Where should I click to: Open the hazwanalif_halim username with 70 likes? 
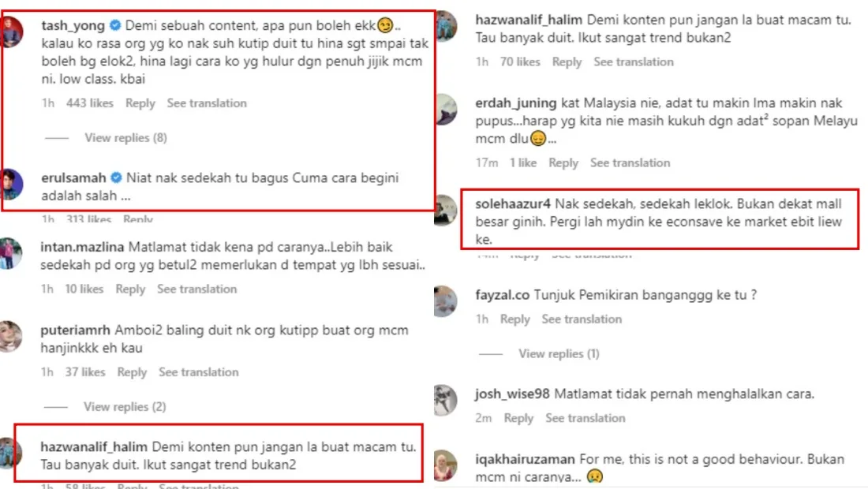pos(529,20)
